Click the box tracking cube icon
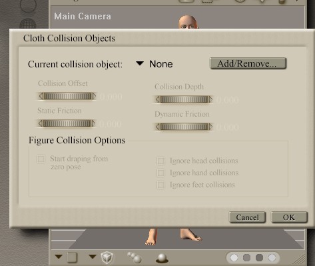The width and height of the screenshot is (315, 266). (x=107, y=257)
